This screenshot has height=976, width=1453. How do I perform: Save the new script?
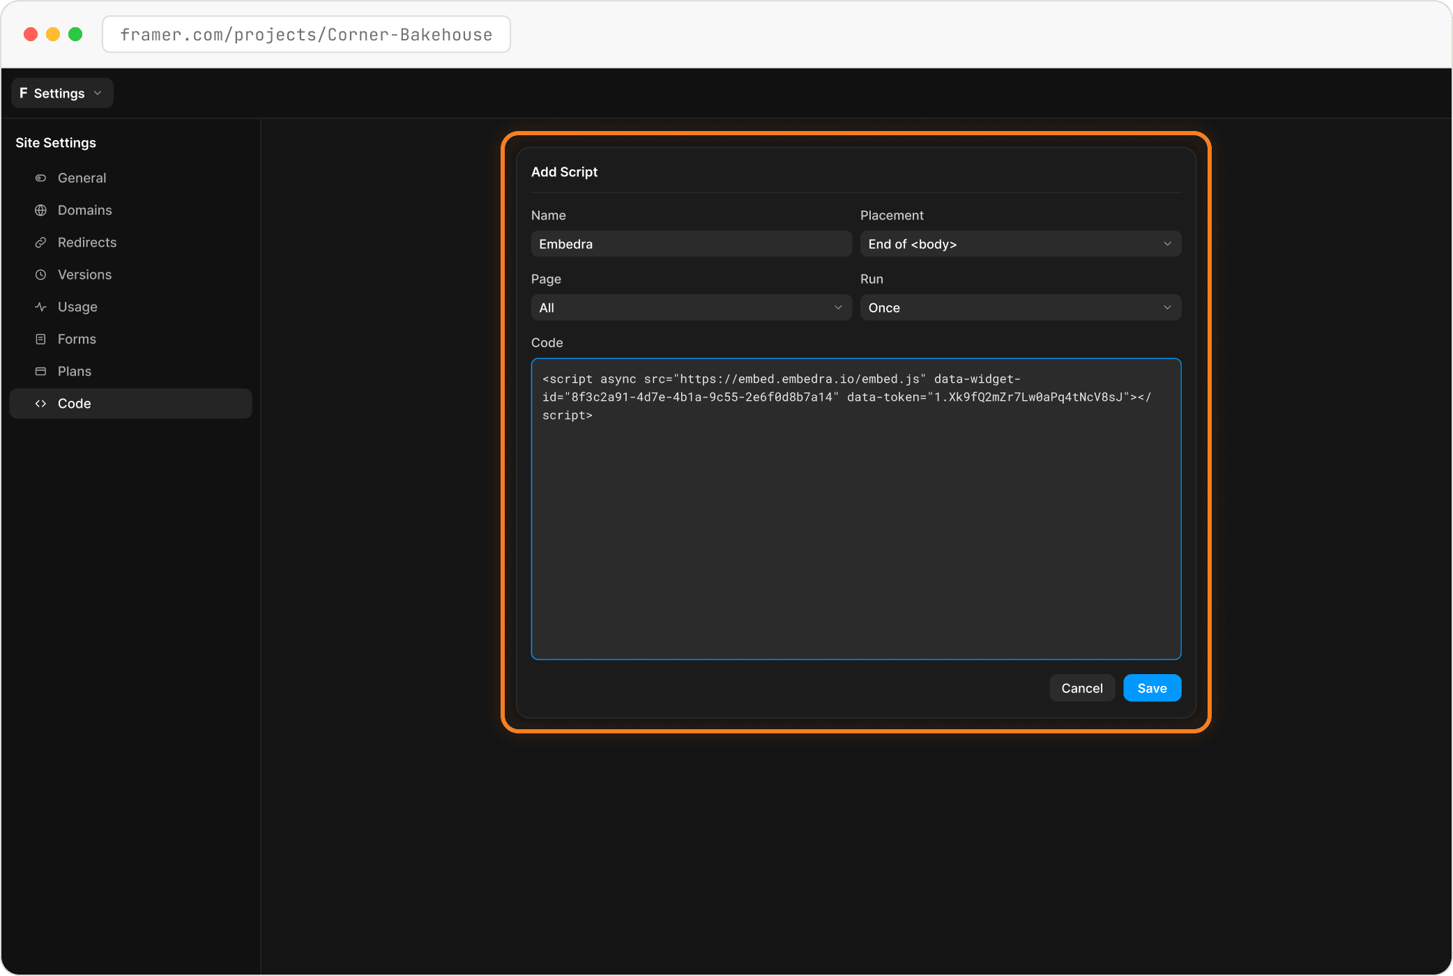pos(1152,688)
